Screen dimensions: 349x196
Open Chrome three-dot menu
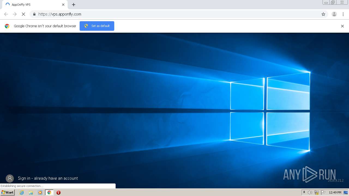click(343, 14)
